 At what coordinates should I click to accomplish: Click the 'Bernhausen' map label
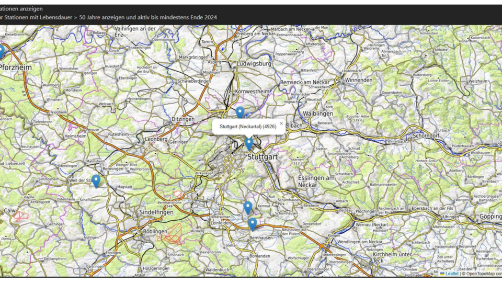[261, 238]
